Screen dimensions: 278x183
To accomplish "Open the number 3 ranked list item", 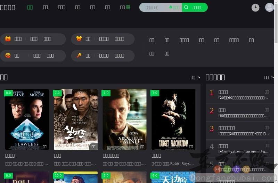I will pyautogui.click(x=239, y=131).
